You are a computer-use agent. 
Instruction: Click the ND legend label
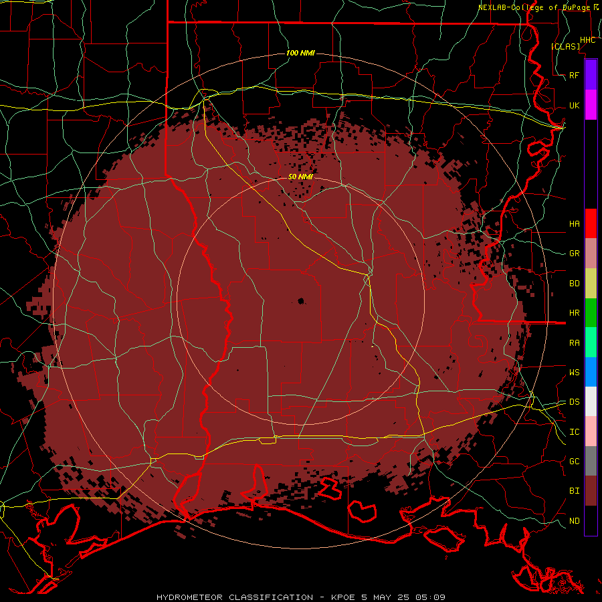point(575,521)
